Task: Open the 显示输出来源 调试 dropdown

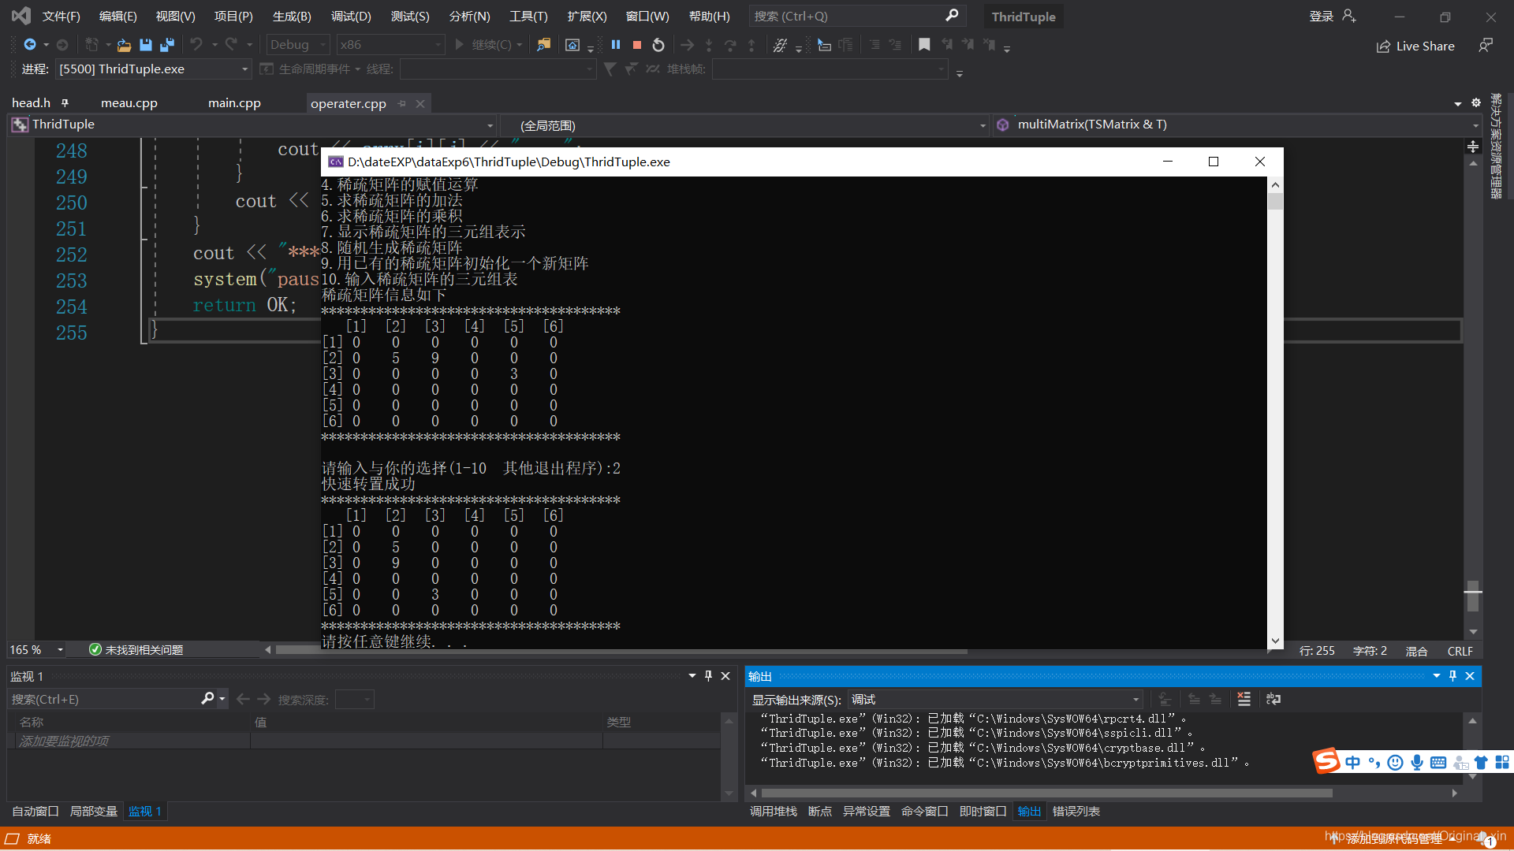Action: point(995,699)
